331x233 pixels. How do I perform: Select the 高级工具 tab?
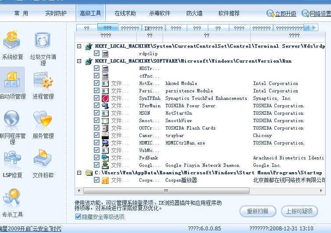[x=90, y=14]
